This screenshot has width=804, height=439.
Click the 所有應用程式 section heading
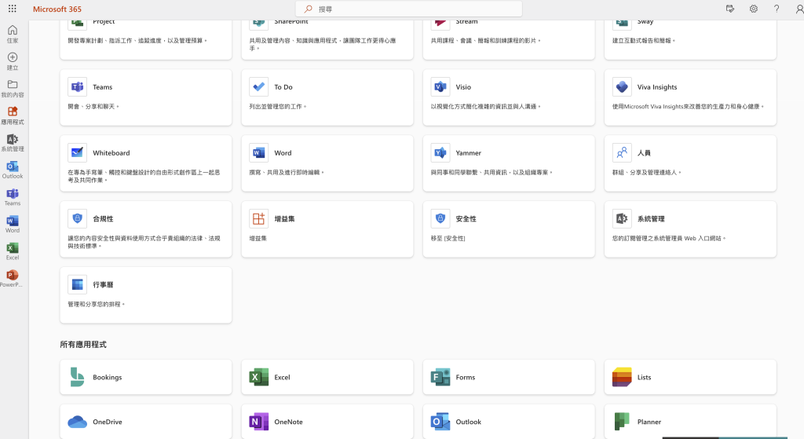(x=83, y=345)
